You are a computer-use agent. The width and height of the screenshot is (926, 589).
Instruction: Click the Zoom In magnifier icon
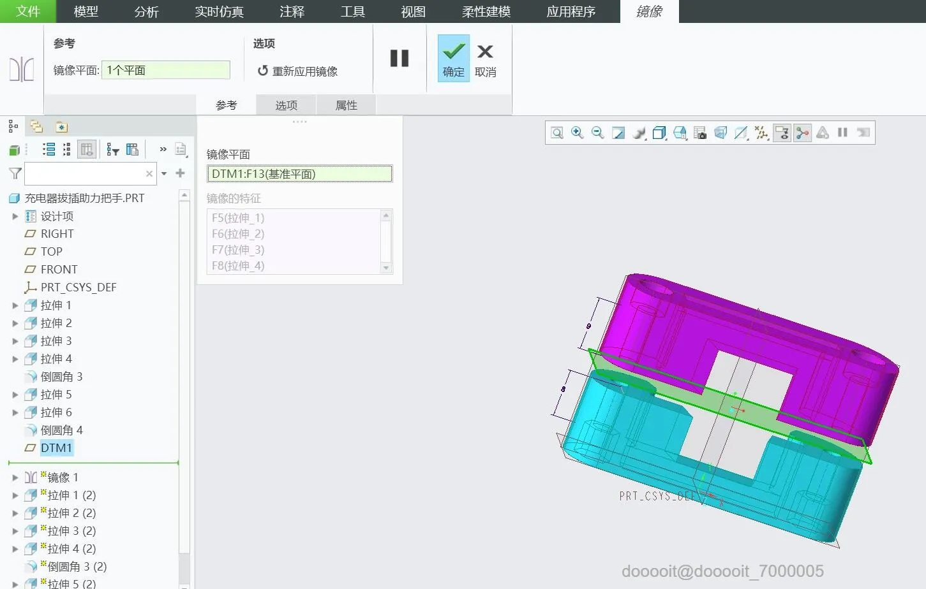578,133
